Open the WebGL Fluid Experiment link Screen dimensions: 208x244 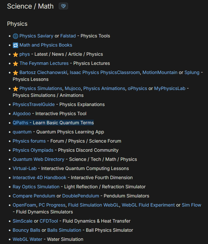click(148, 205)
